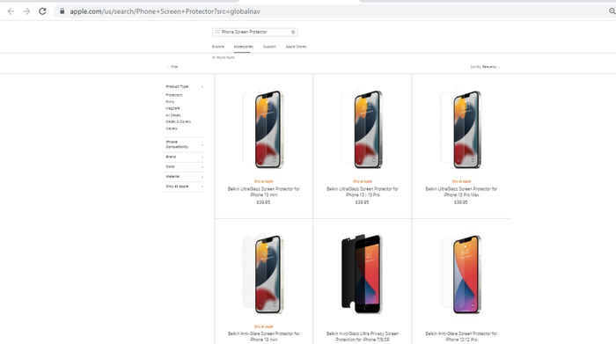Image resolution: width=616 pixels, height=344 pixels.
Task: Filter by MagSafe product type
Action: (x=172, y=108)
